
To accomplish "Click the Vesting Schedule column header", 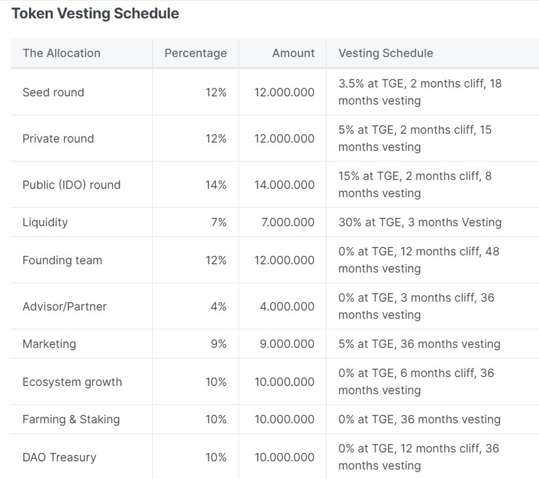I will click(386, 53).
